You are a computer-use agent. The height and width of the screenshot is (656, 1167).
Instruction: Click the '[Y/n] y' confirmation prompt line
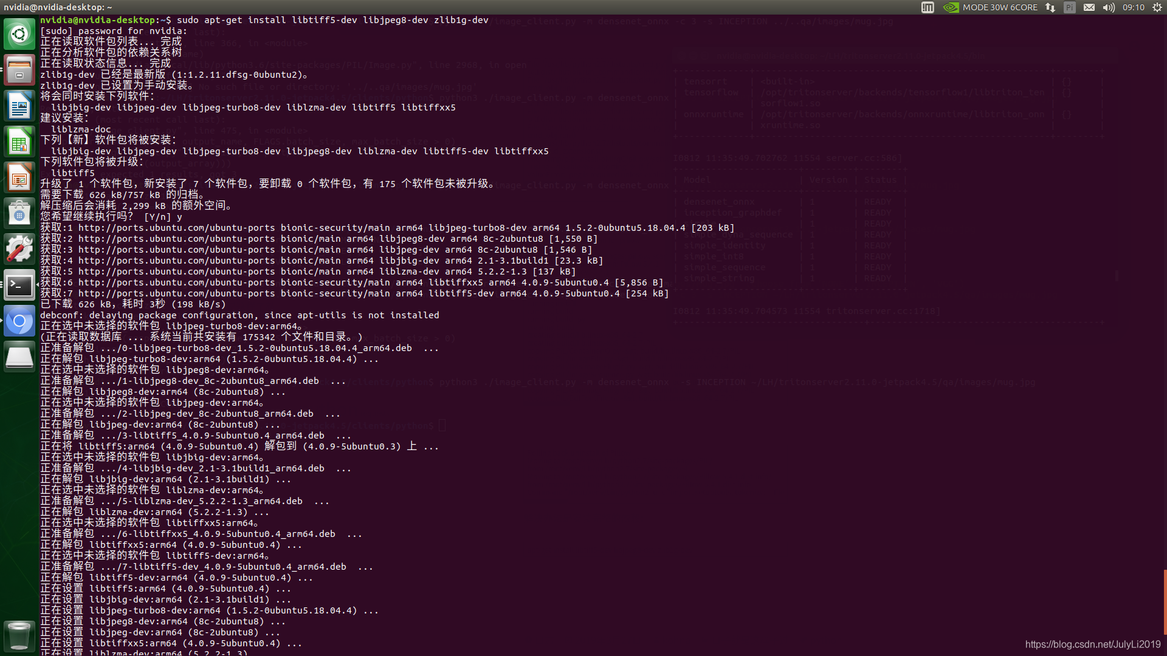click(x=111, y=217)
